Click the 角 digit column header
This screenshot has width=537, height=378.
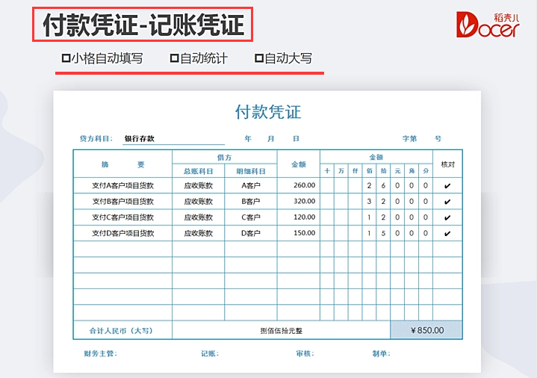[412, 170]
